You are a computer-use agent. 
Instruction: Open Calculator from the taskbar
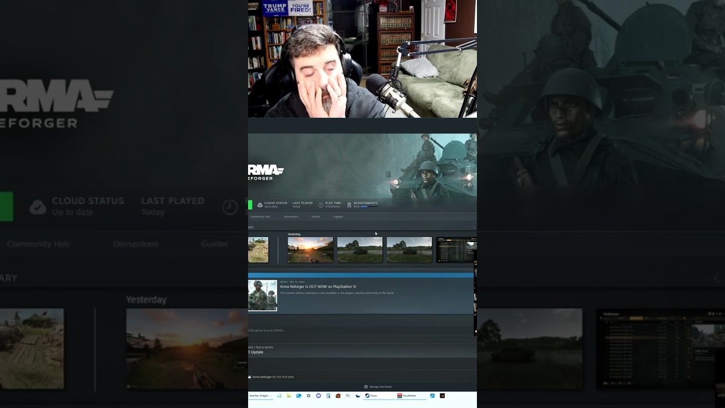tap(329, 396)
